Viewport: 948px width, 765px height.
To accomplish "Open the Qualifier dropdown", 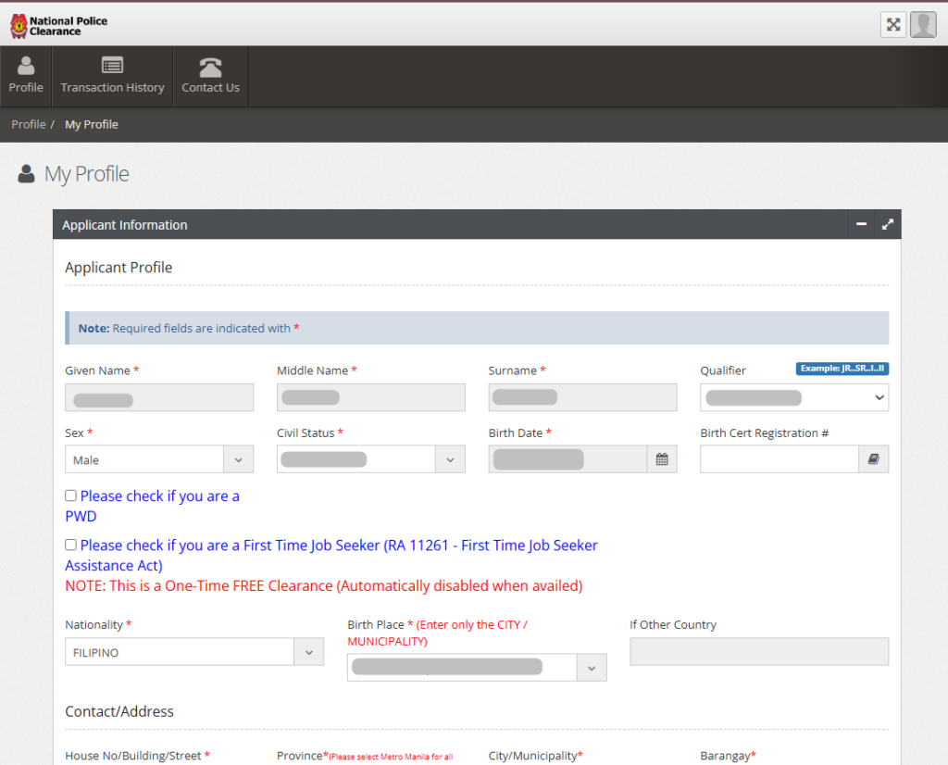I will [793, 397].
